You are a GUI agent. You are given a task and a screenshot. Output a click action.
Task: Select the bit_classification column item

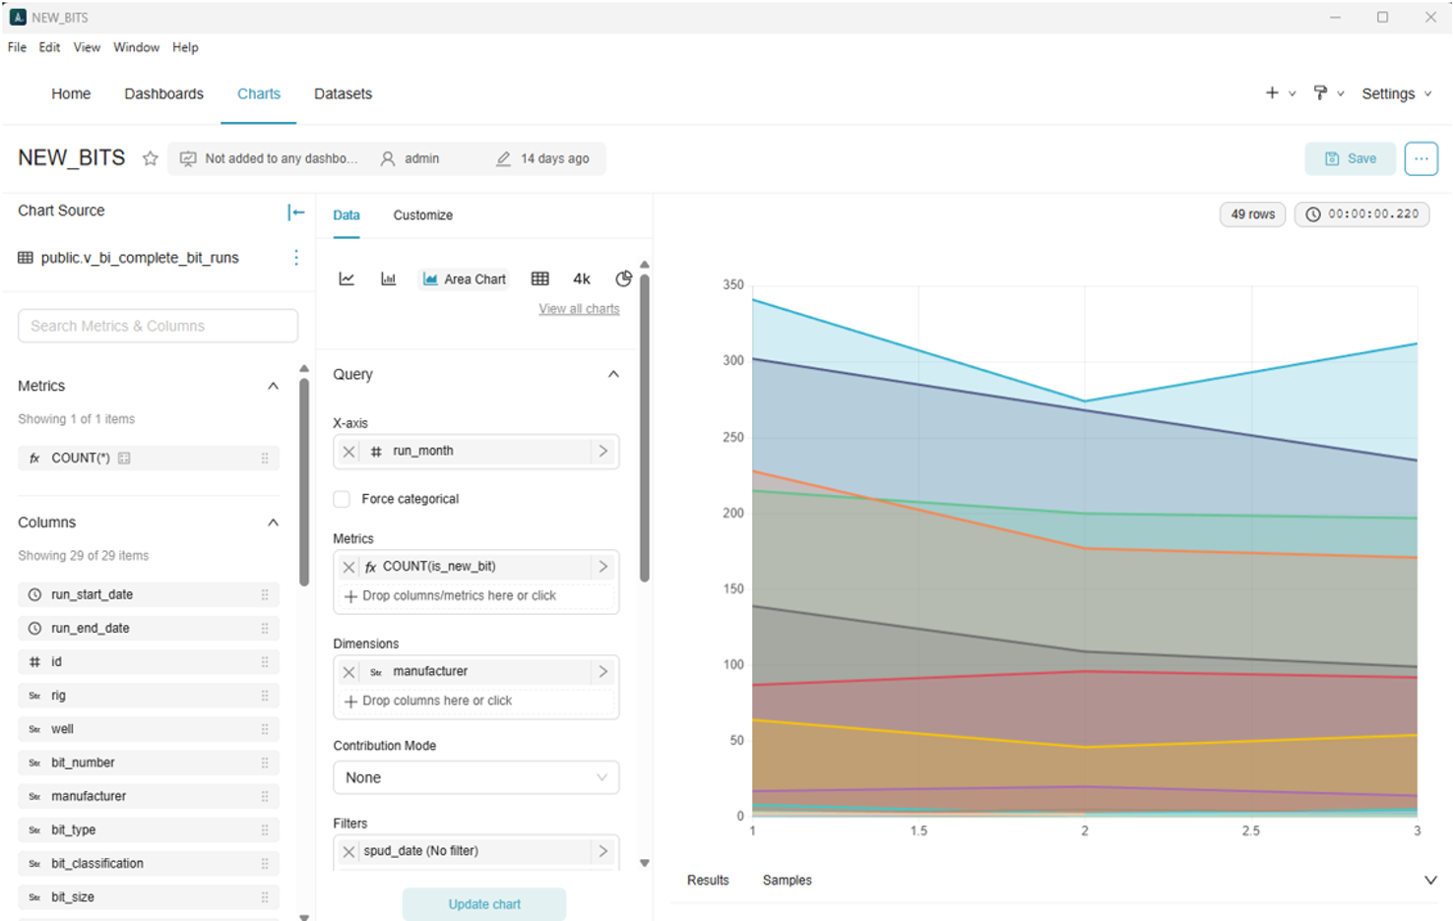pyautogui.click(x=149, y=864)
